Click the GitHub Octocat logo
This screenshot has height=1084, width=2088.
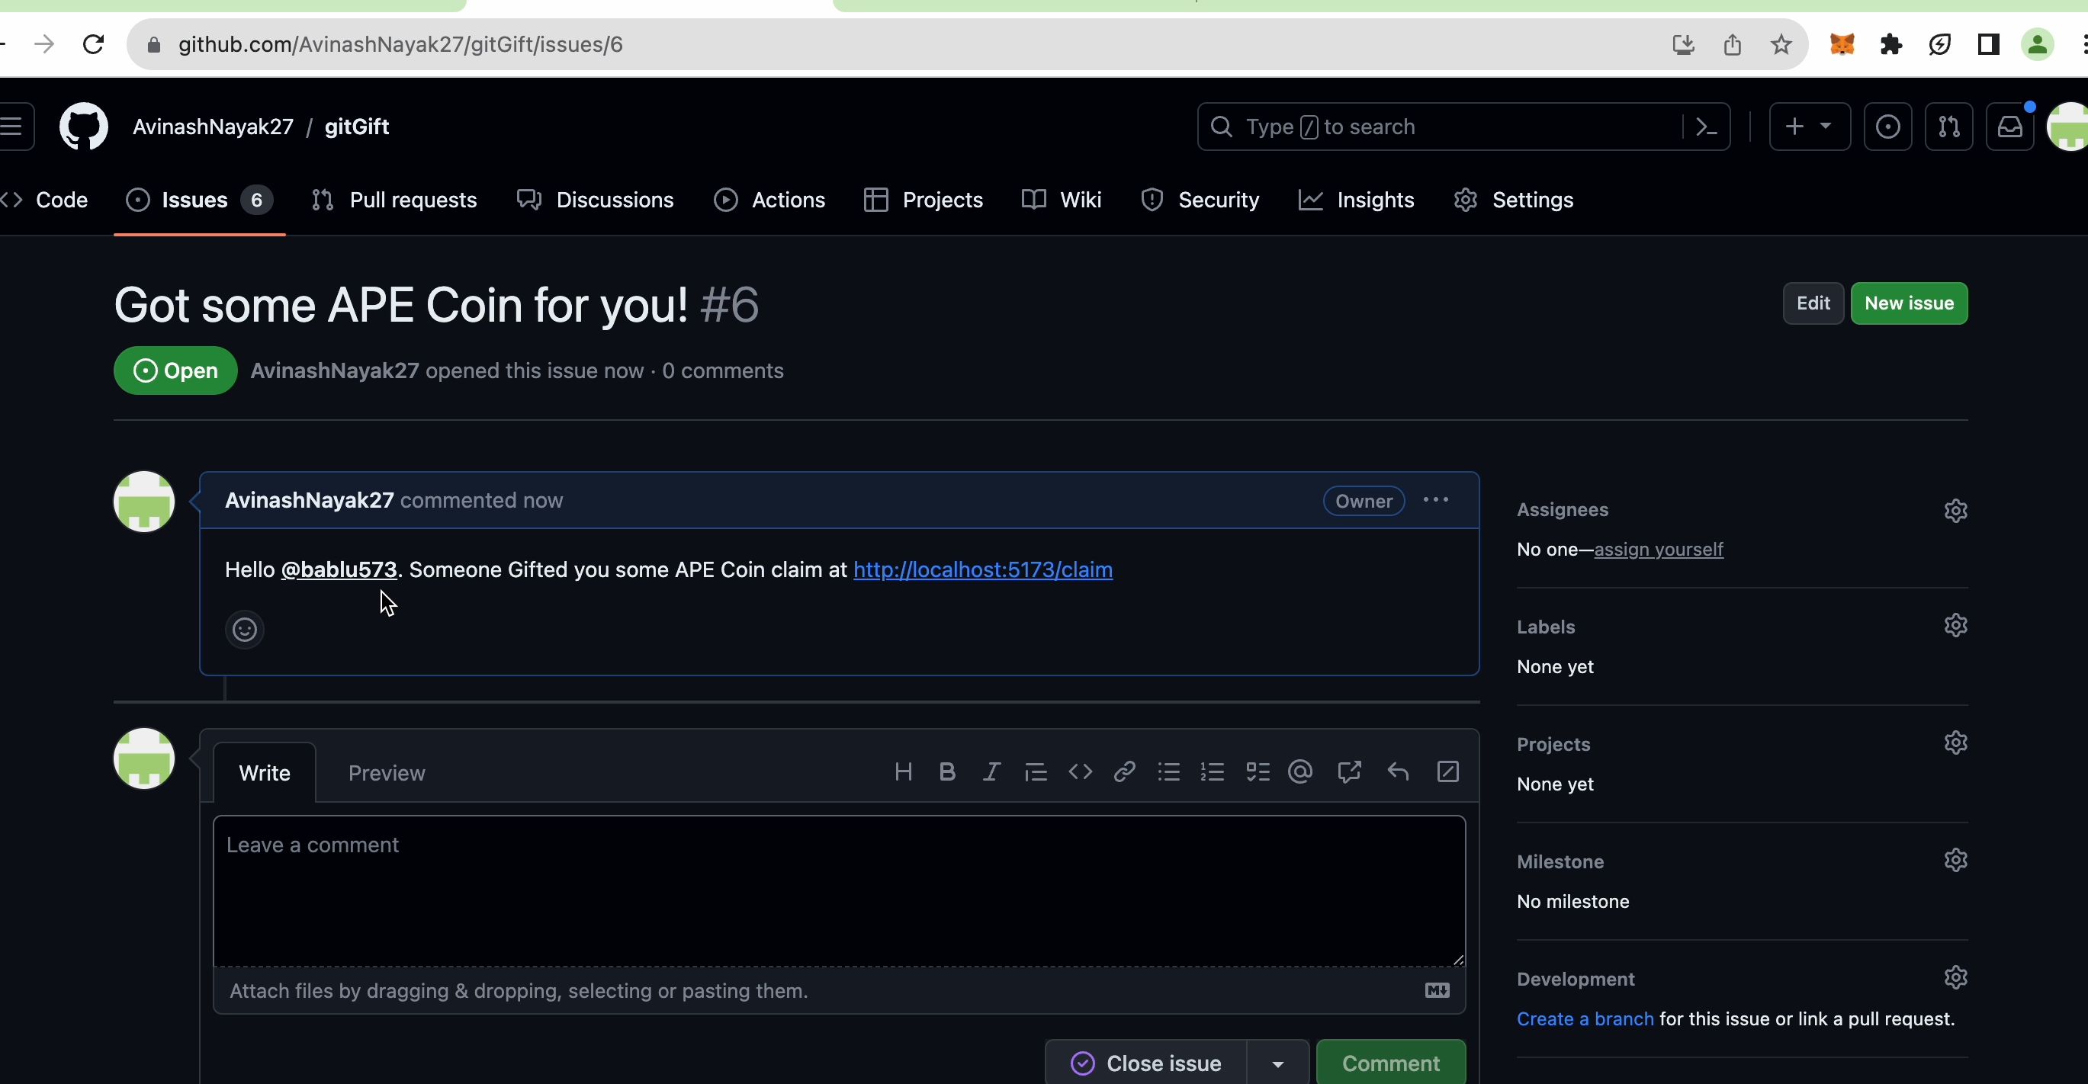[x=83, y=127]
